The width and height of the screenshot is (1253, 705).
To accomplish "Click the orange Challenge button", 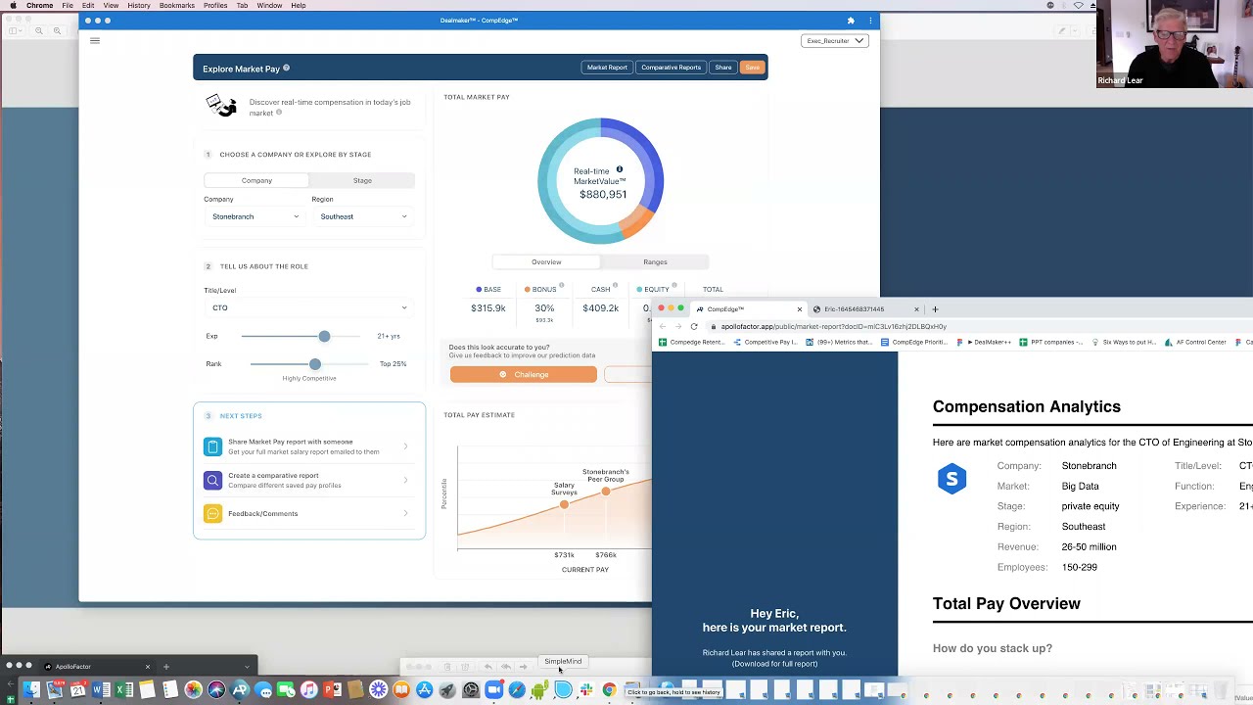I will coord(524,374).
